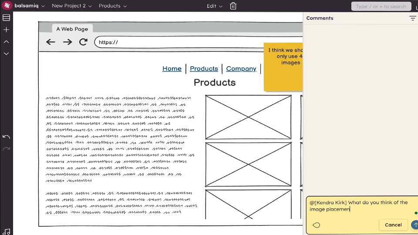Click the music note icon in sidebar
This screenshot has width=418, height=235.
(7, 232)
